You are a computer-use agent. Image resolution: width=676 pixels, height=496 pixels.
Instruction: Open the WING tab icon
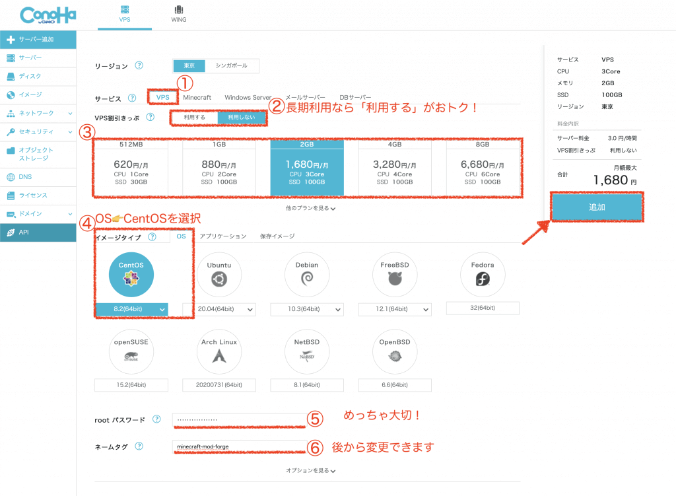[x=178, y=9]
